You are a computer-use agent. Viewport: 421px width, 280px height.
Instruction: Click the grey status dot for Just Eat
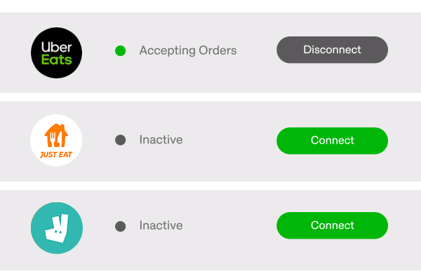coord(120,140)
